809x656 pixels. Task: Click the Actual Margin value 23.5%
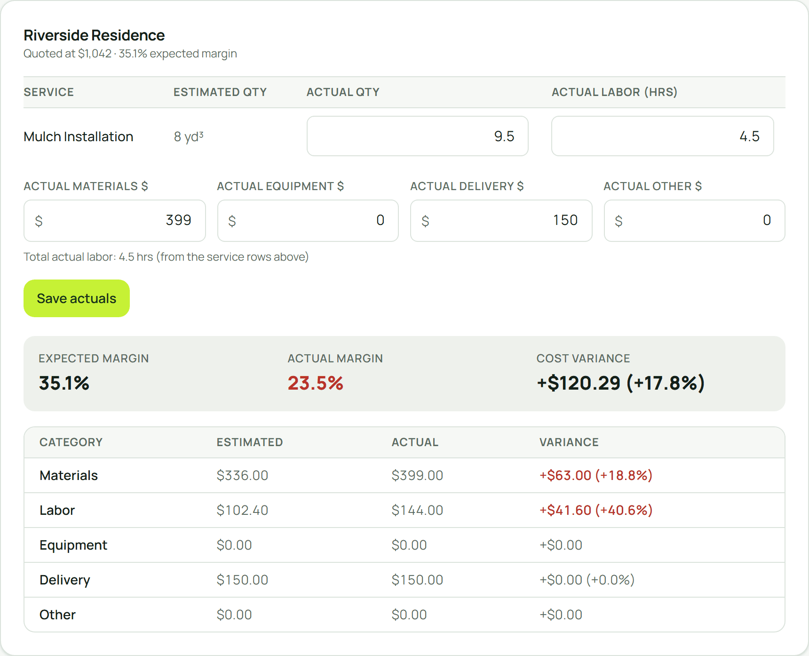click(316, 383)
